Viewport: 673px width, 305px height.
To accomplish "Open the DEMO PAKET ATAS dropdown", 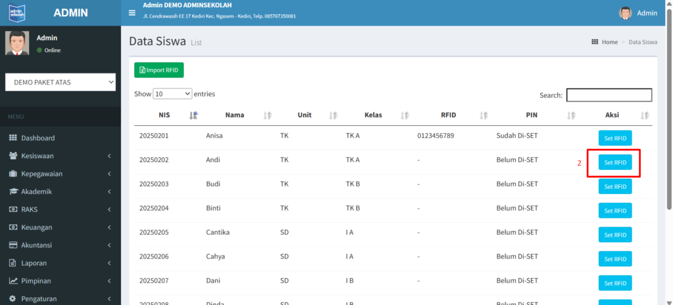I will [x=60, y=82].
